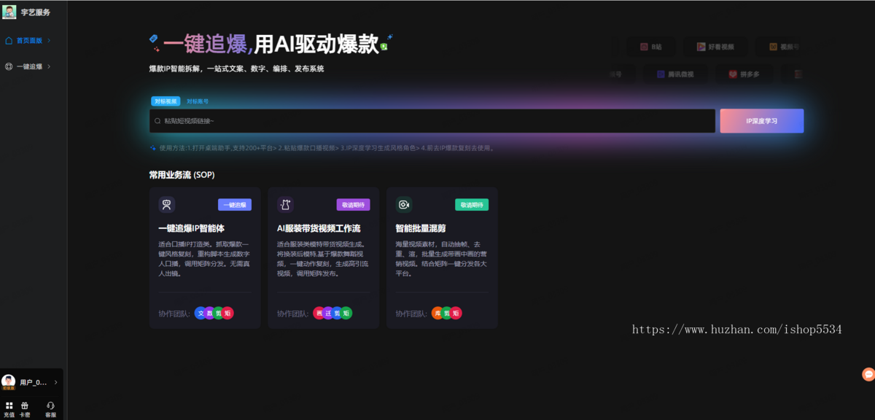The image size is (875, 420).
Task: Click red 矩 team avatar on first card
Action: click(x=227, y=313)
